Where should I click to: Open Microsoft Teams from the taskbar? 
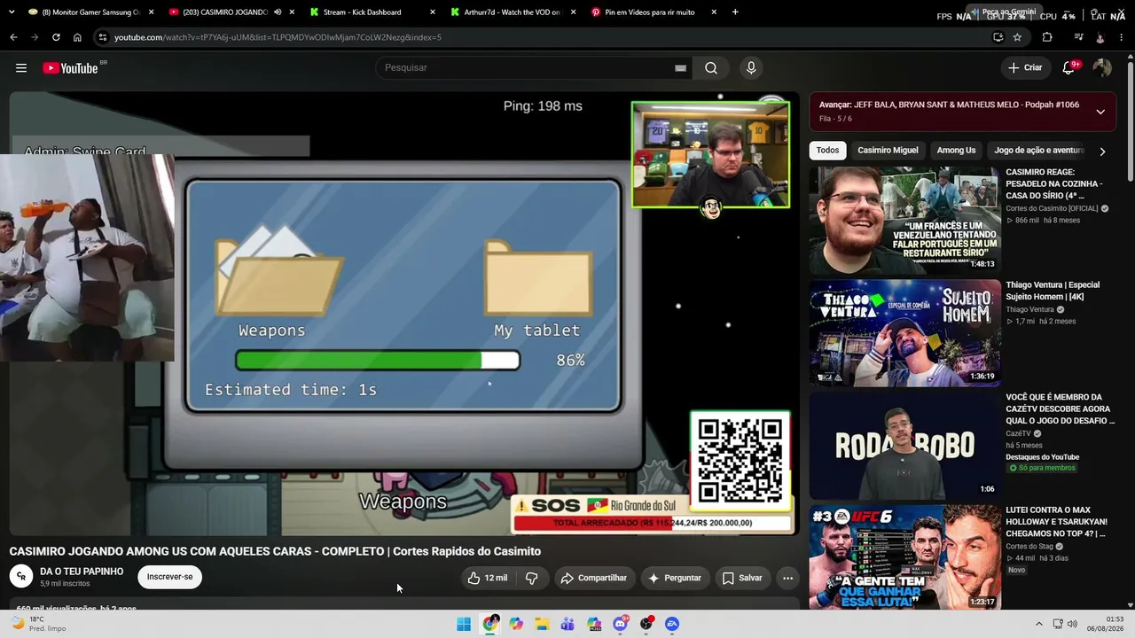click(568, 624)
